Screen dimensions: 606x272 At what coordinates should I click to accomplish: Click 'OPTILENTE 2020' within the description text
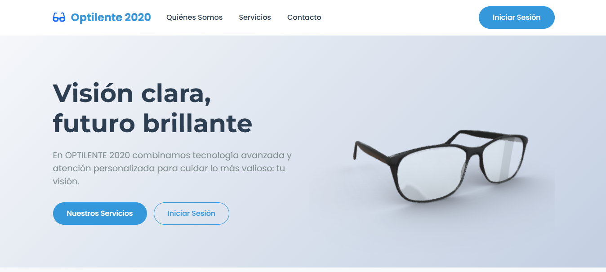coord(98,156)
